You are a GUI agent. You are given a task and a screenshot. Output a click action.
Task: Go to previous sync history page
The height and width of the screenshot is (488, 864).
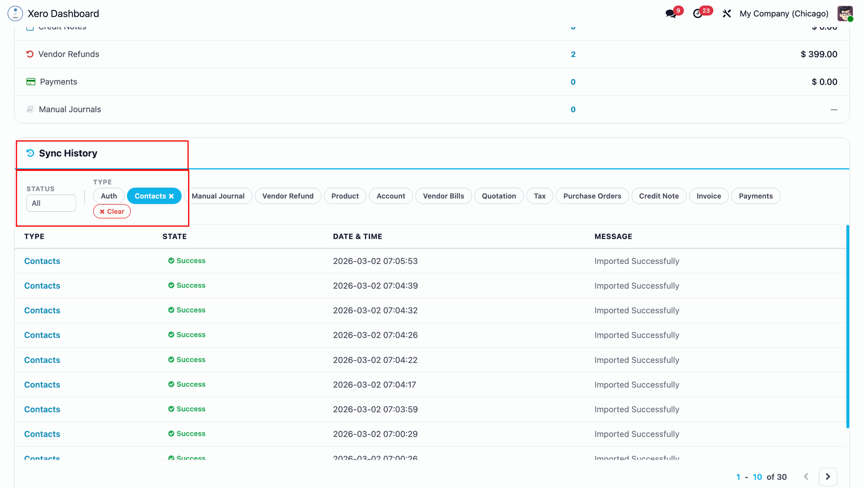[x=806, y=477]
